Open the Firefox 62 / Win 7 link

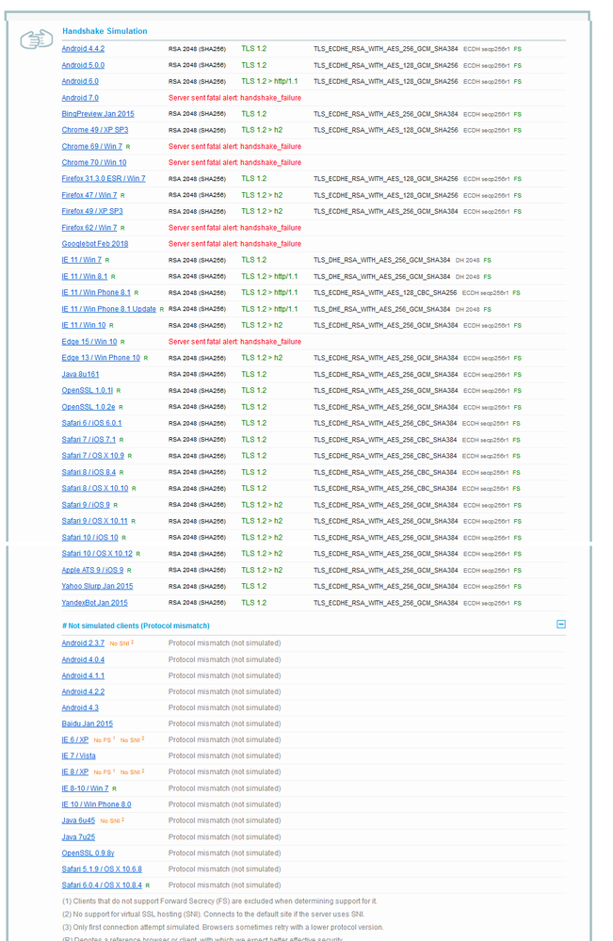click(89, 227)
